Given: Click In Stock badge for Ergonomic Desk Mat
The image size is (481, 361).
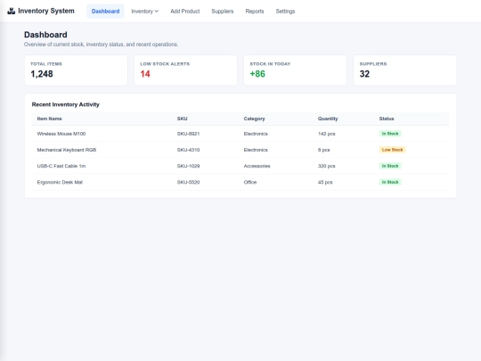Looking at the screenshot, I should tap(390, 182).
